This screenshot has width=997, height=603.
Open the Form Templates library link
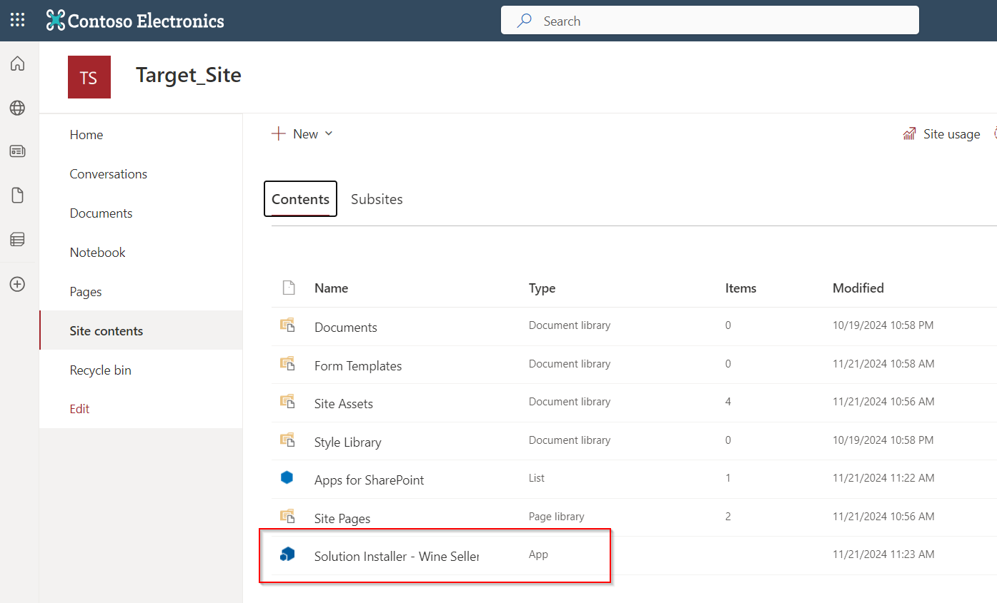(358, 366)
